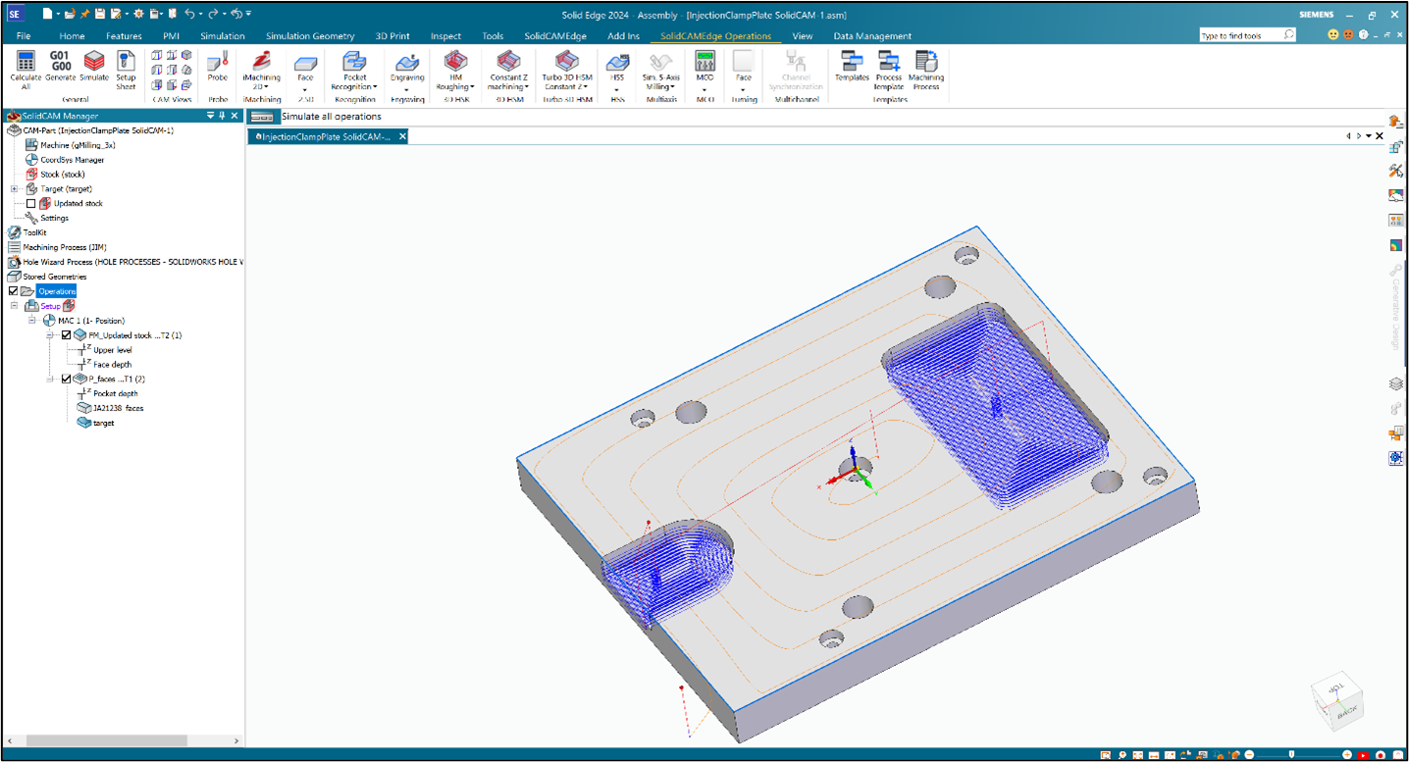Toggle the P_faces operation checkbox
1409x762 pixels.
pos(67,379)
